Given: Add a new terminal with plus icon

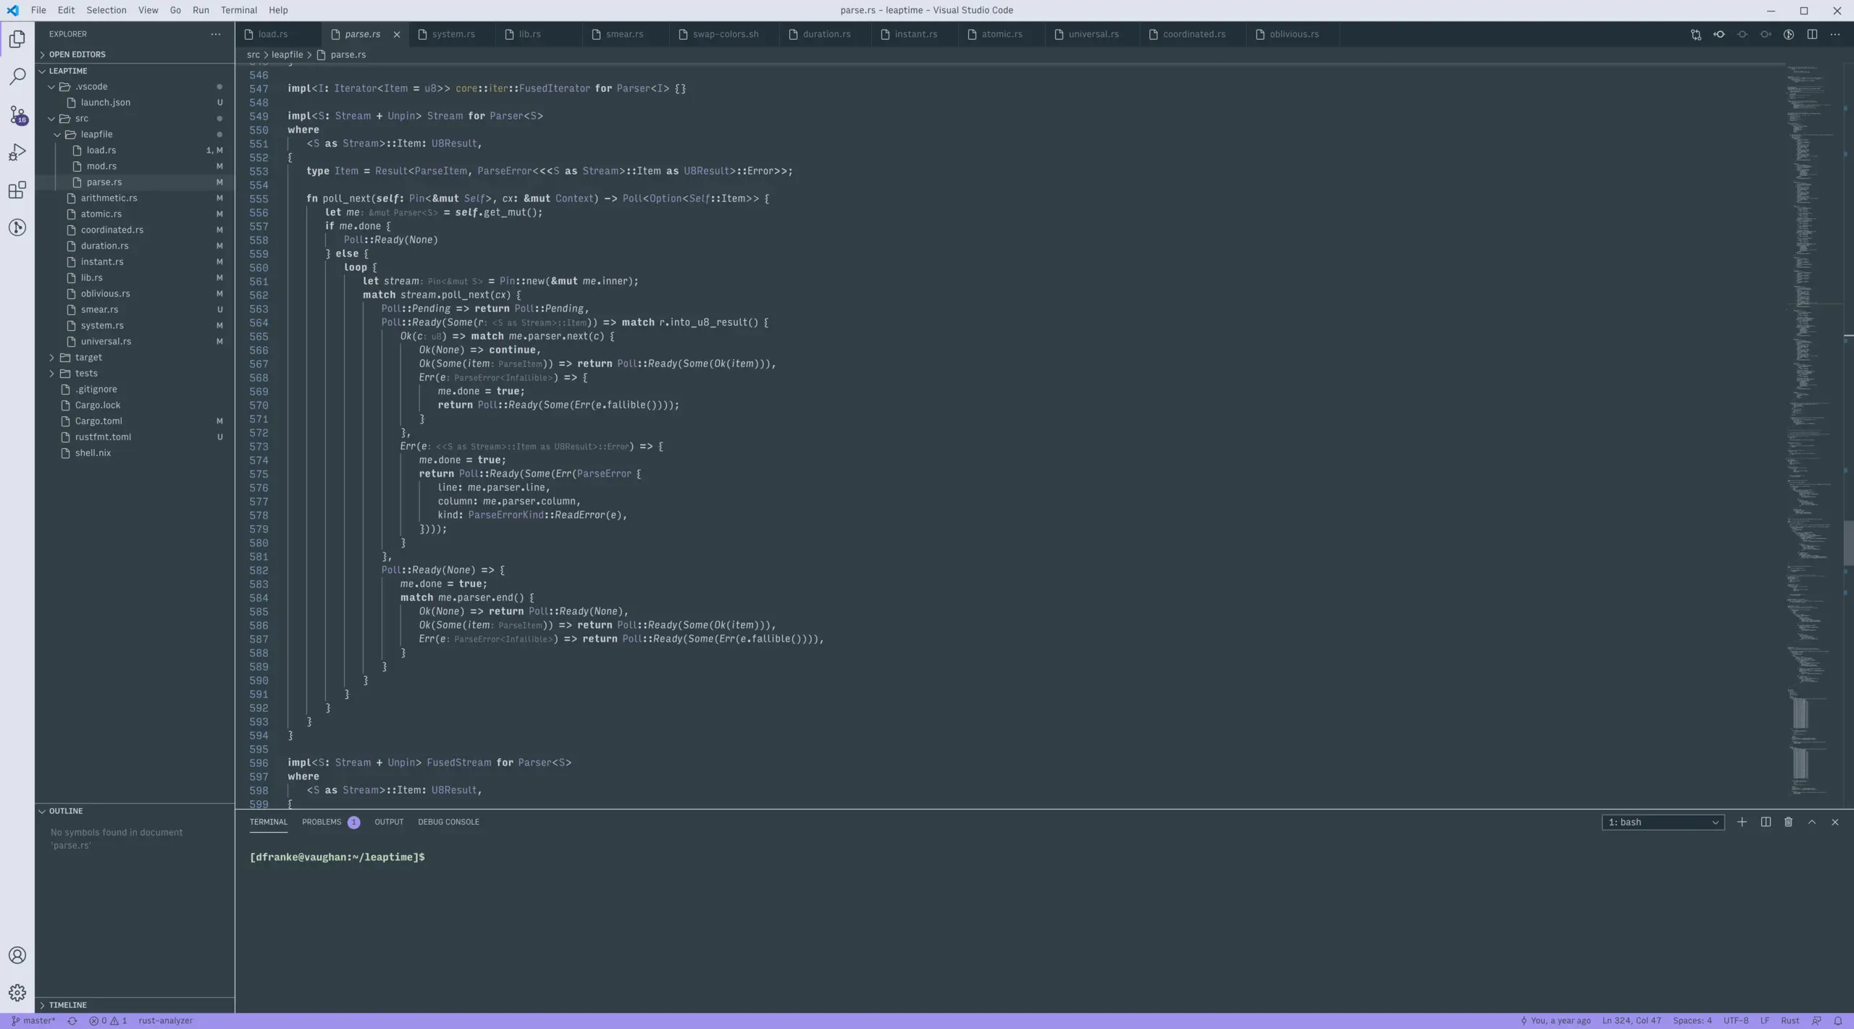Looking at the screenshot, I should (1742, 822).
